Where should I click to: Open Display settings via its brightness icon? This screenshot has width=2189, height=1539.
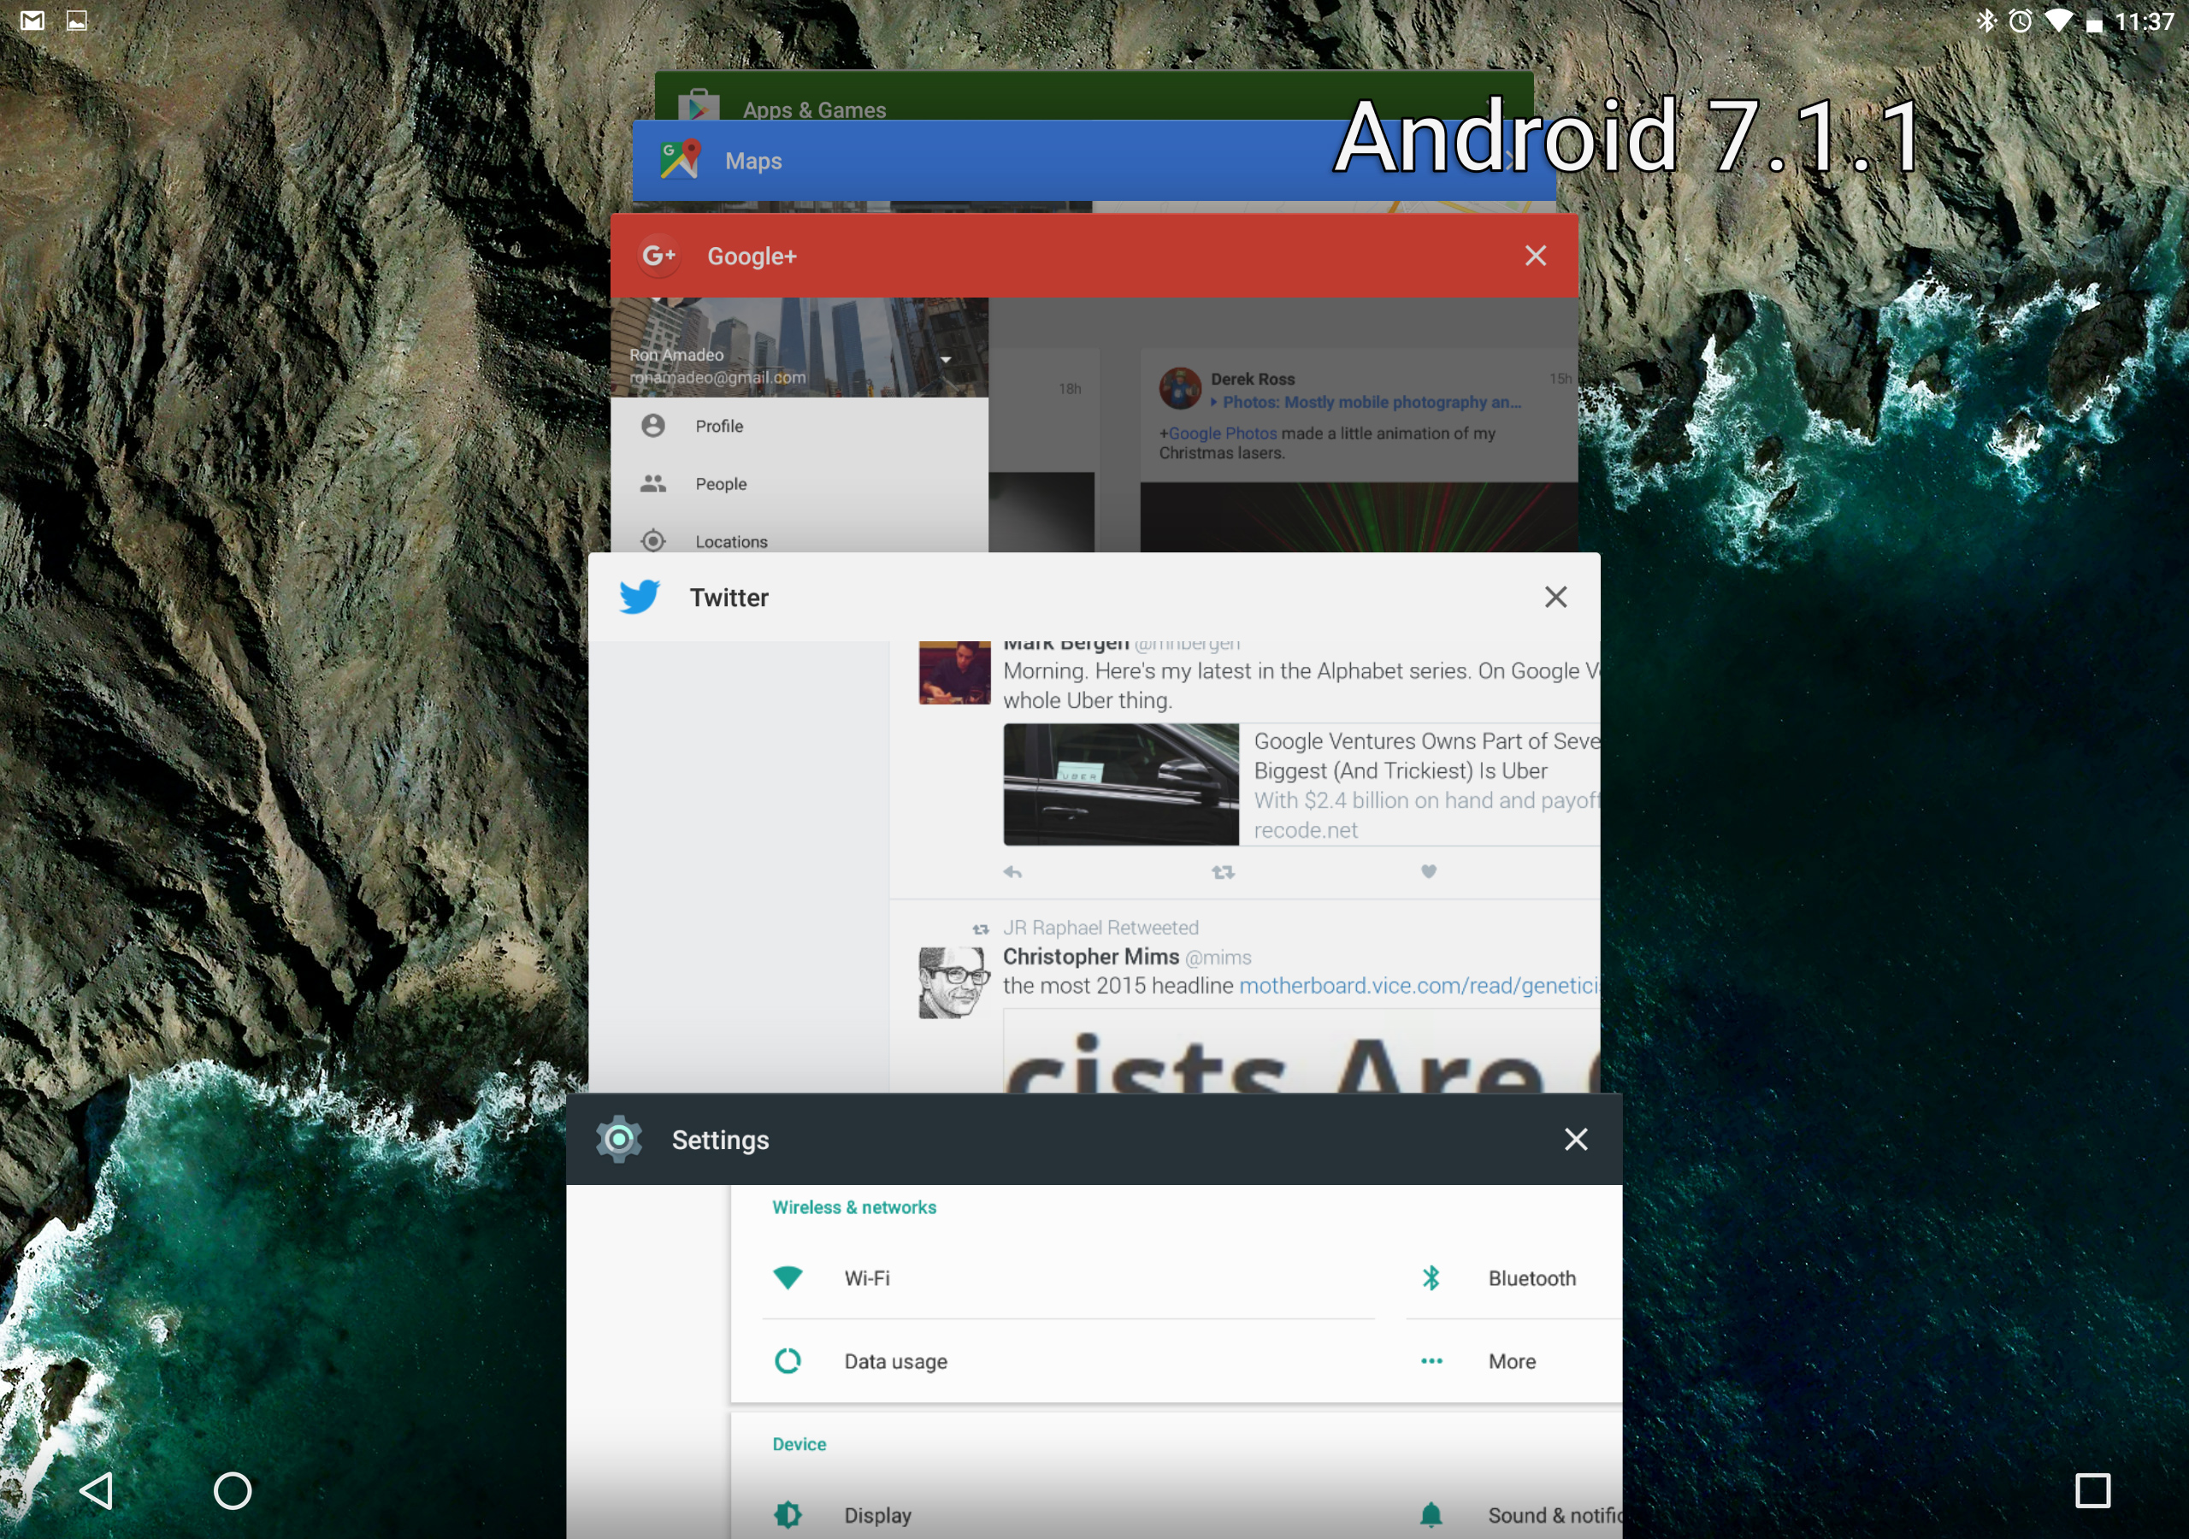click(788, 1514)
